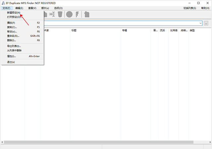Click the round circle toolbar icon
Viewport: 212px width, 149px height.
coord(69,14)
